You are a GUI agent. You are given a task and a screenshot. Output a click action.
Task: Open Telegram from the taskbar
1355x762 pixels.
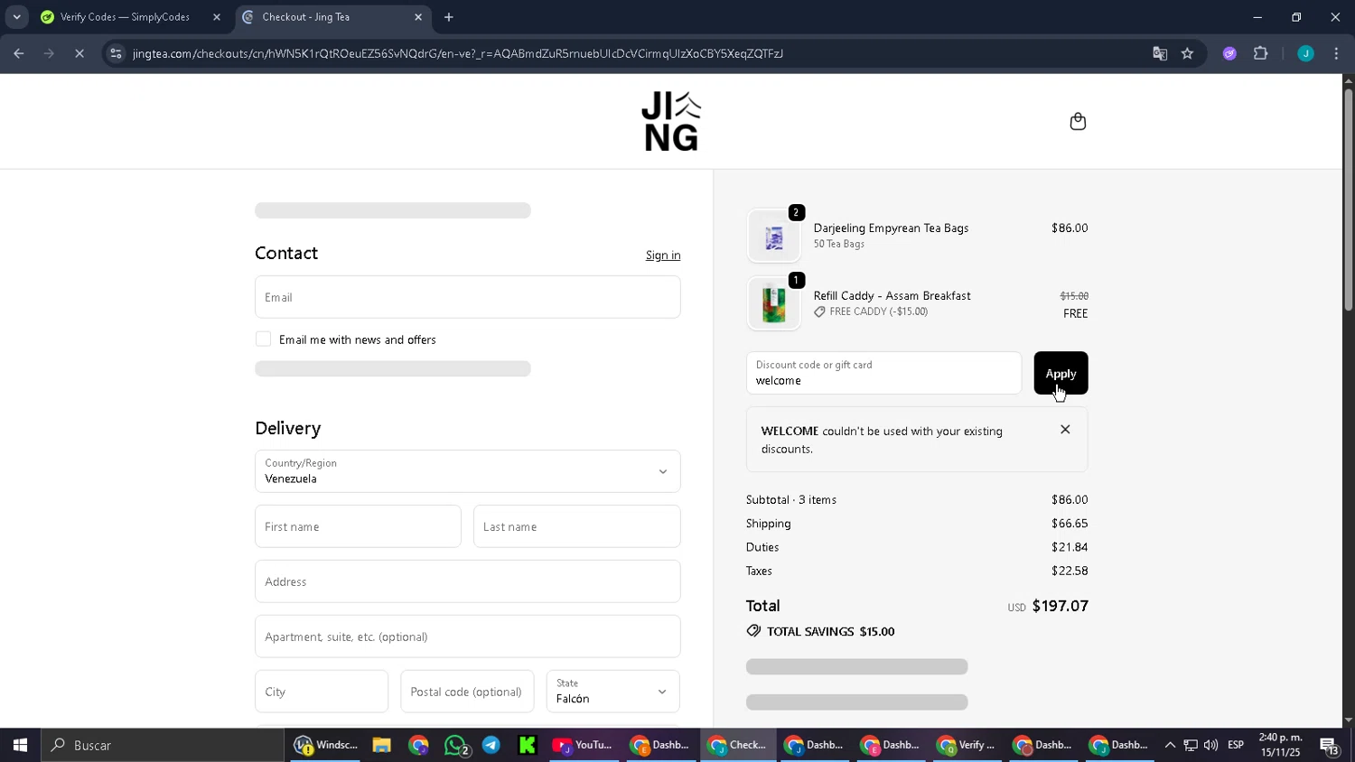click(x=491, y=745)
